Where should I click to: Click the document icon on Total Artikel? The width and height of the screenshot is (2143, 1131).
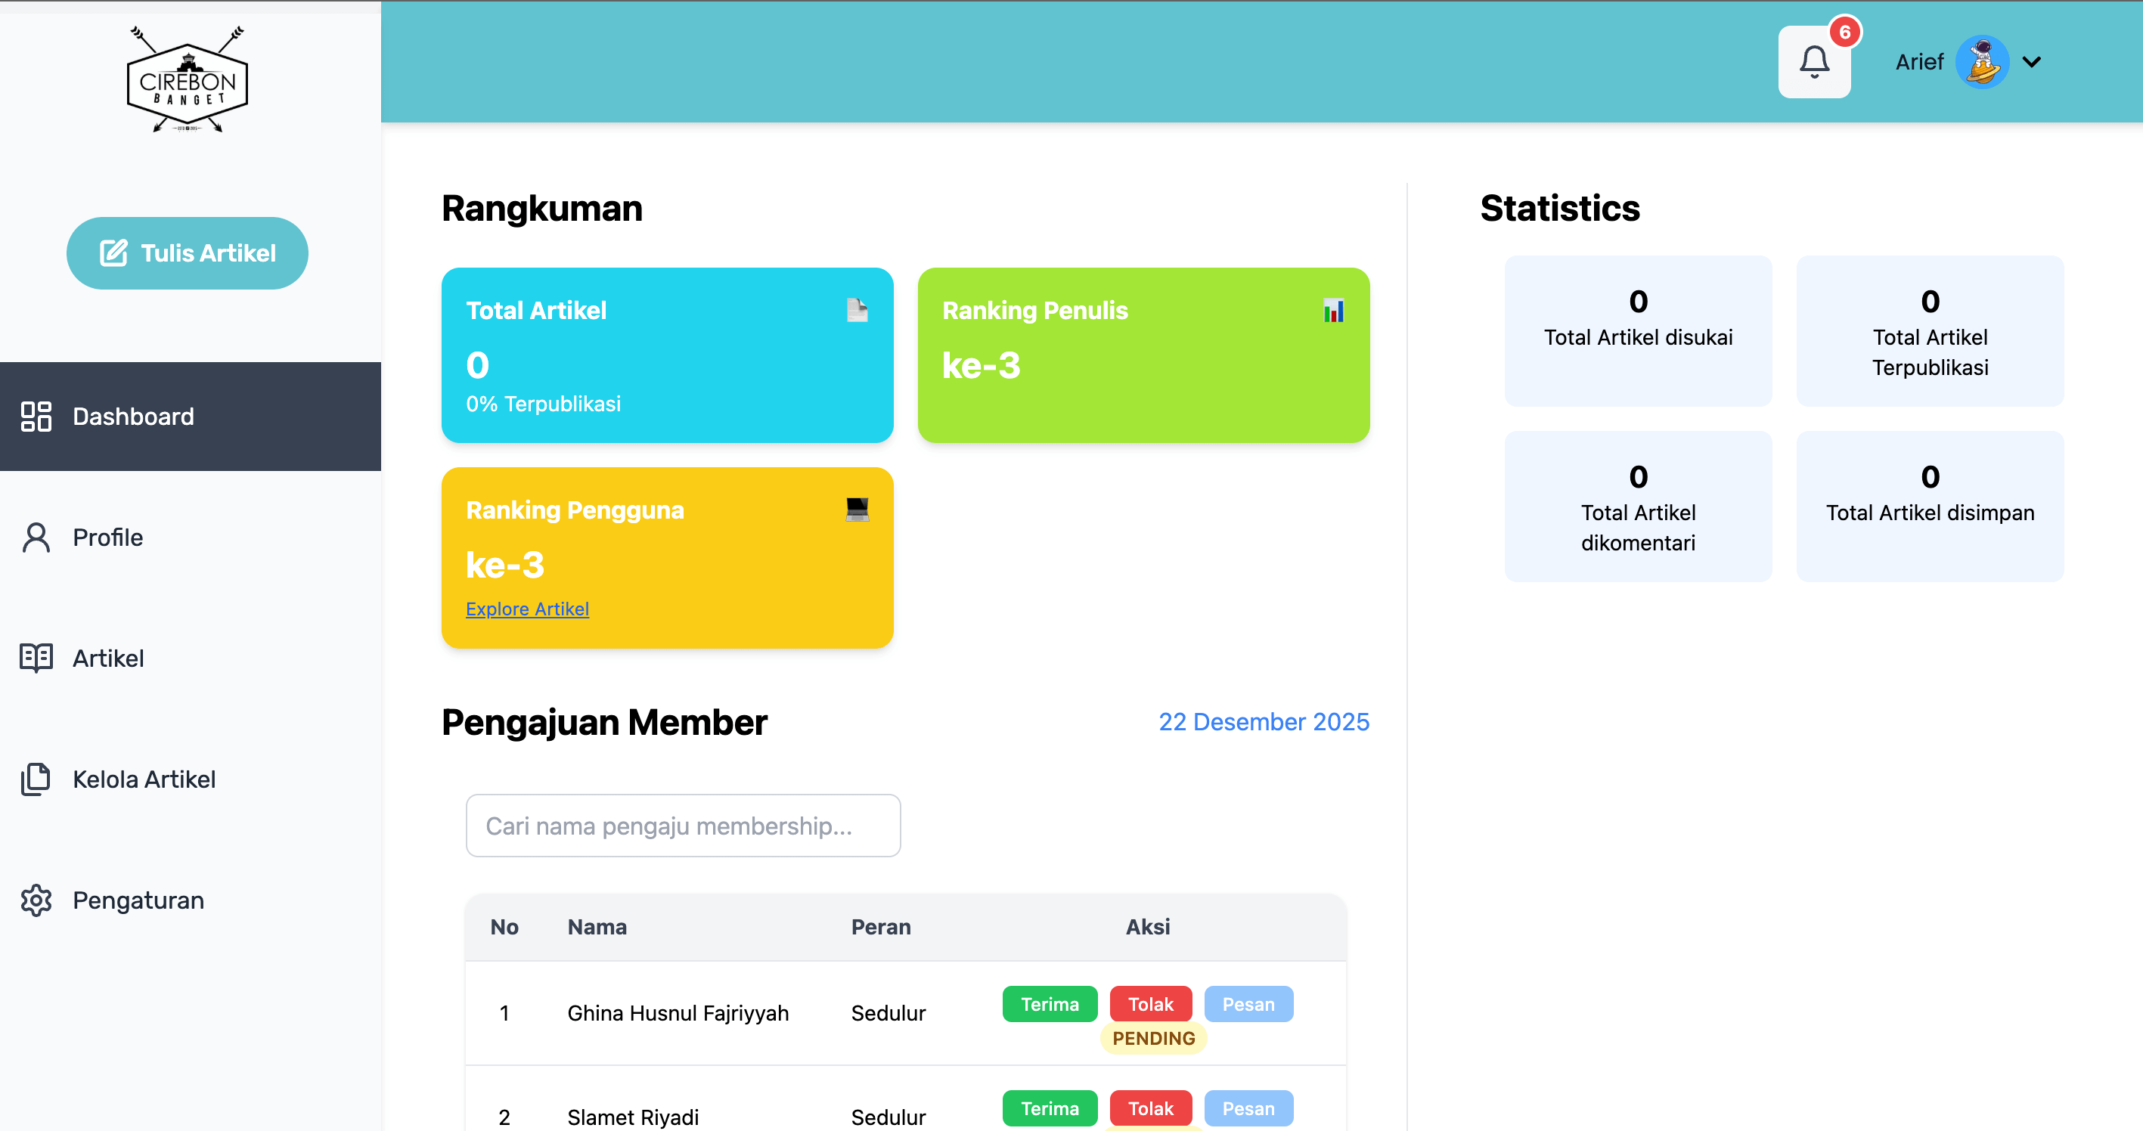[857, 310]
